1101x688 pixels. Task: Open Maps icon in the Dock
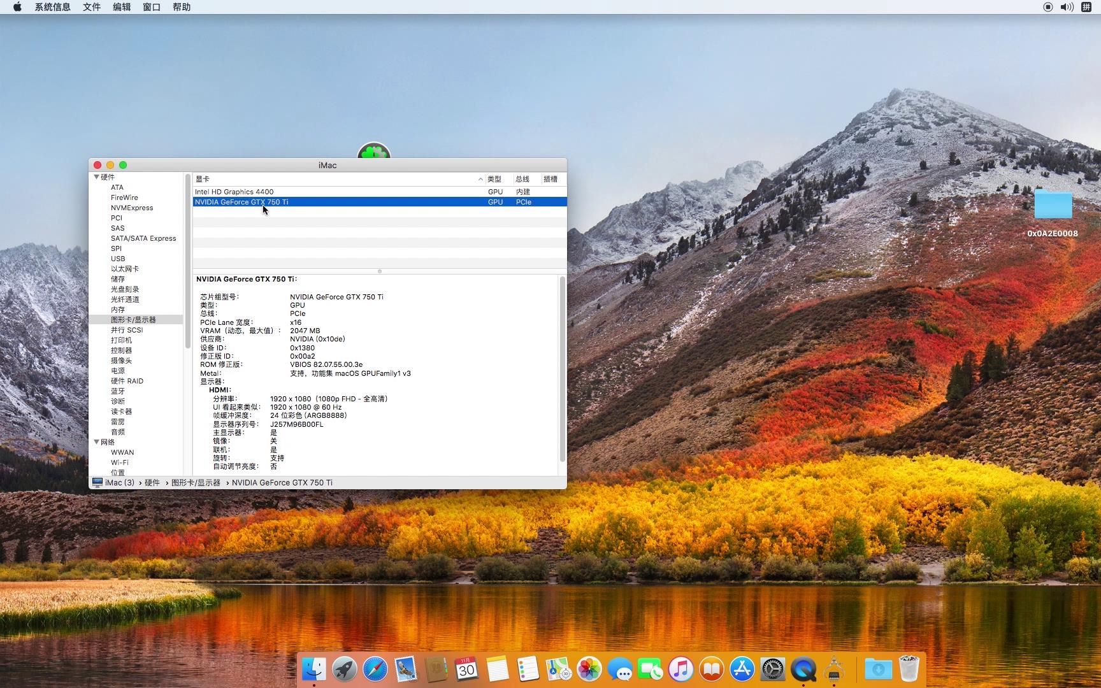point(558,669)
